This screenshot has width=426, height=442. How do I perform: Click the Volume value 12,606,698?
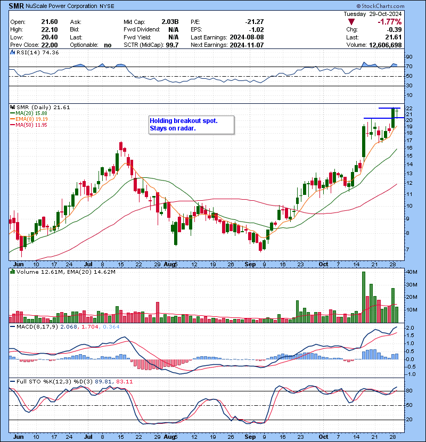click(385, 45)
